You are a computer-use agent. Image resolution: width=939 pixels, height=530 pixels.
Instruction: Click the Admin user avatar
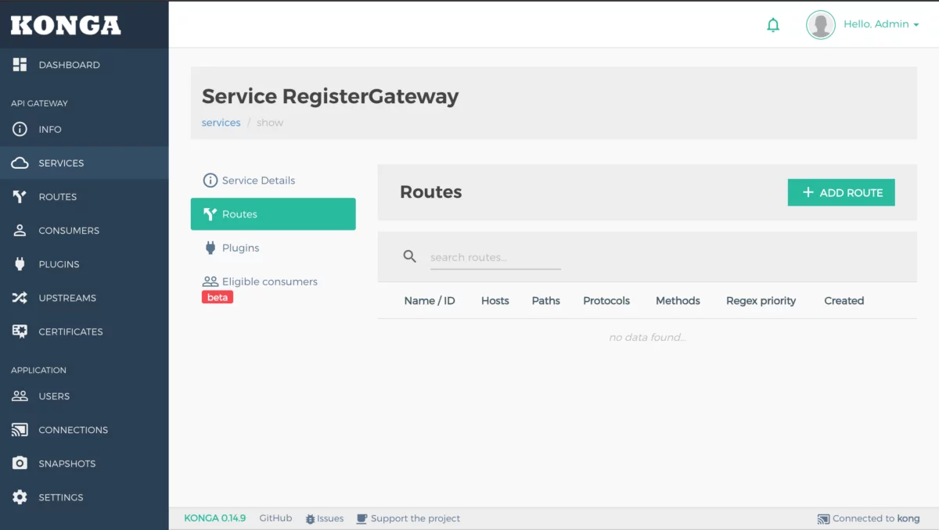tap(820, 25)
